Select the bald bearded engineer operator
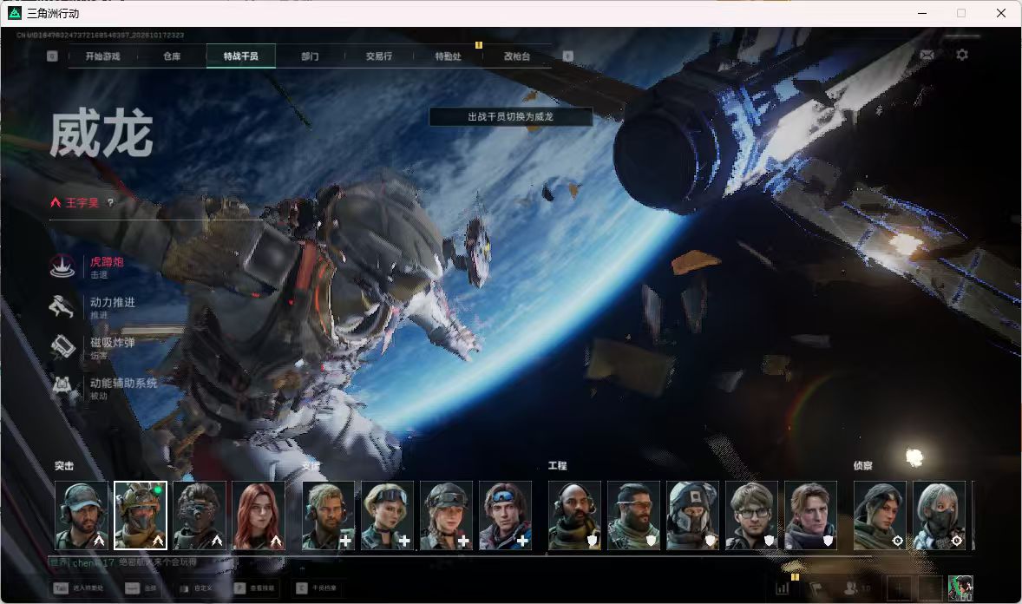The width and height of the screenshot is (1022, 604). tap(575, 515)
